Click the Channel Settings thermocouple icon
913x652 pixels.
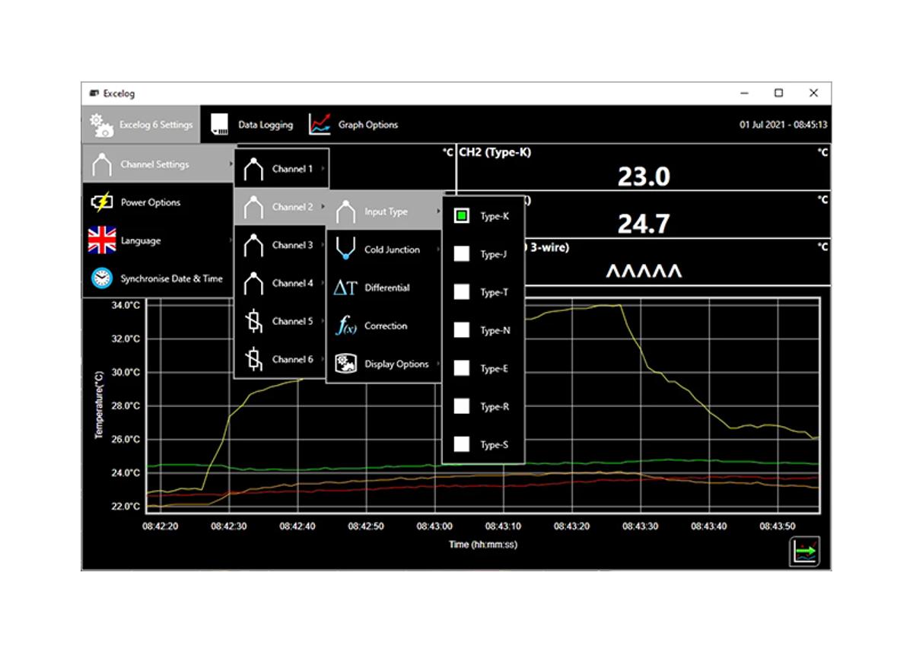(x=102, y=164)
